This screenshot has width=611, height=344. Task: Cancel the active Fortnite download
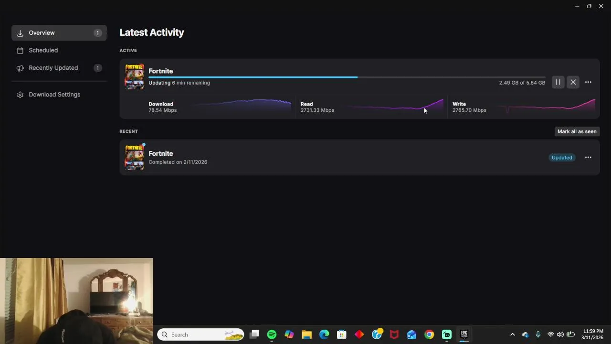(573, 82)
